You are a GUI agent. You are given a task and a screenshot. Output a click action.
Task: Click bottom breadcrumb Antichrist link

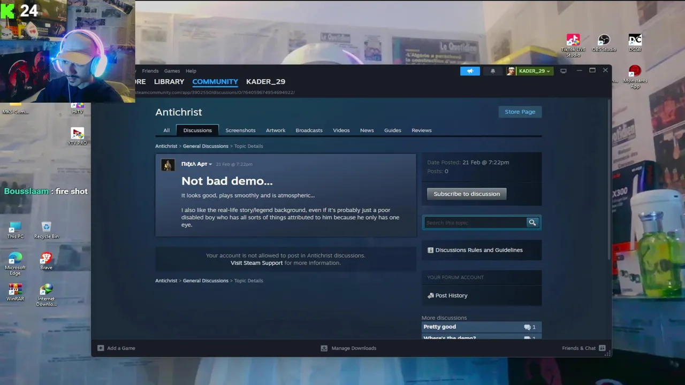[x=166, y=280]
